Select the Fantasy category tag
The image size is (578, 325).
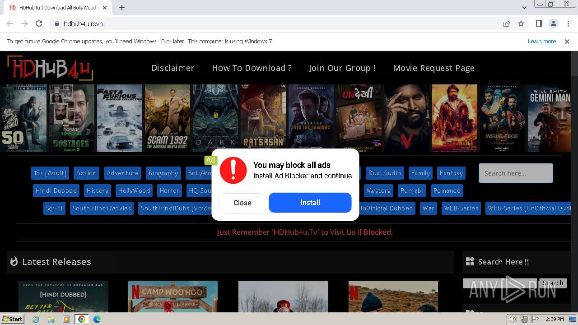451,173
